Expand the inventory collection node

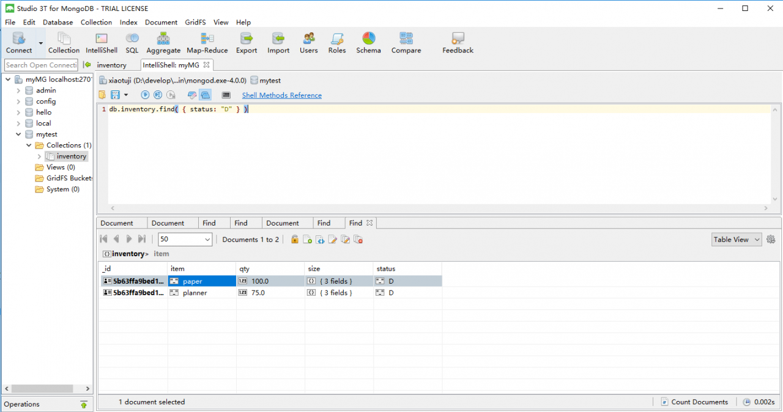39,156
